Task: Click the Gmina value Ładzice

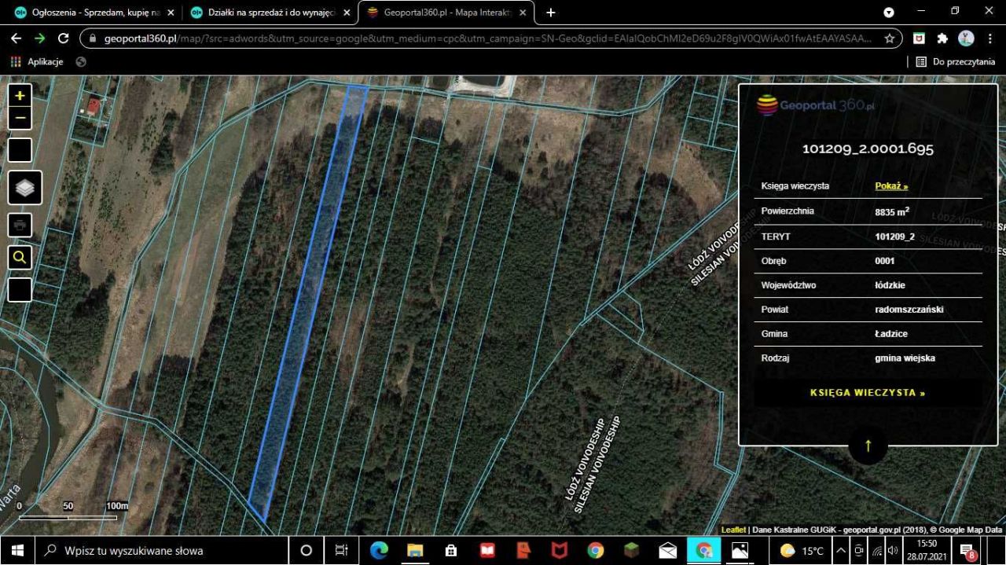Action: point(891,334)
